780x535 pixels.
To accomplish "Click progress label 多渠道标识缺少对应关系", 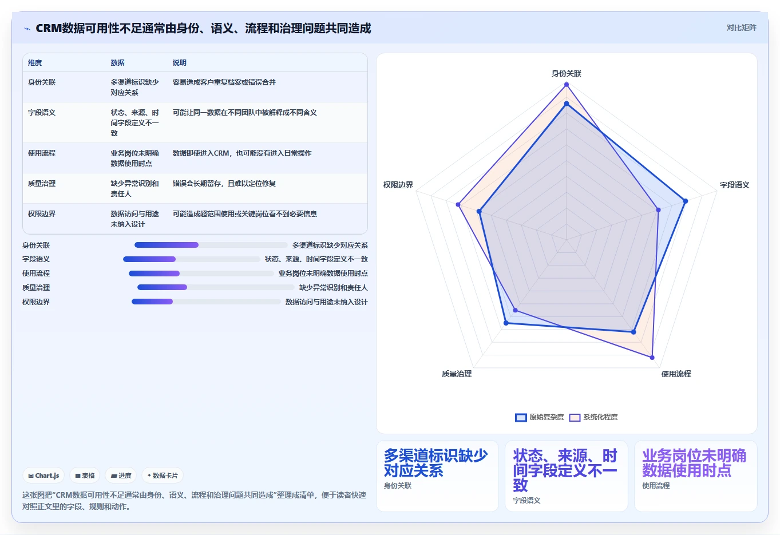I will click(x=330, y=245).
